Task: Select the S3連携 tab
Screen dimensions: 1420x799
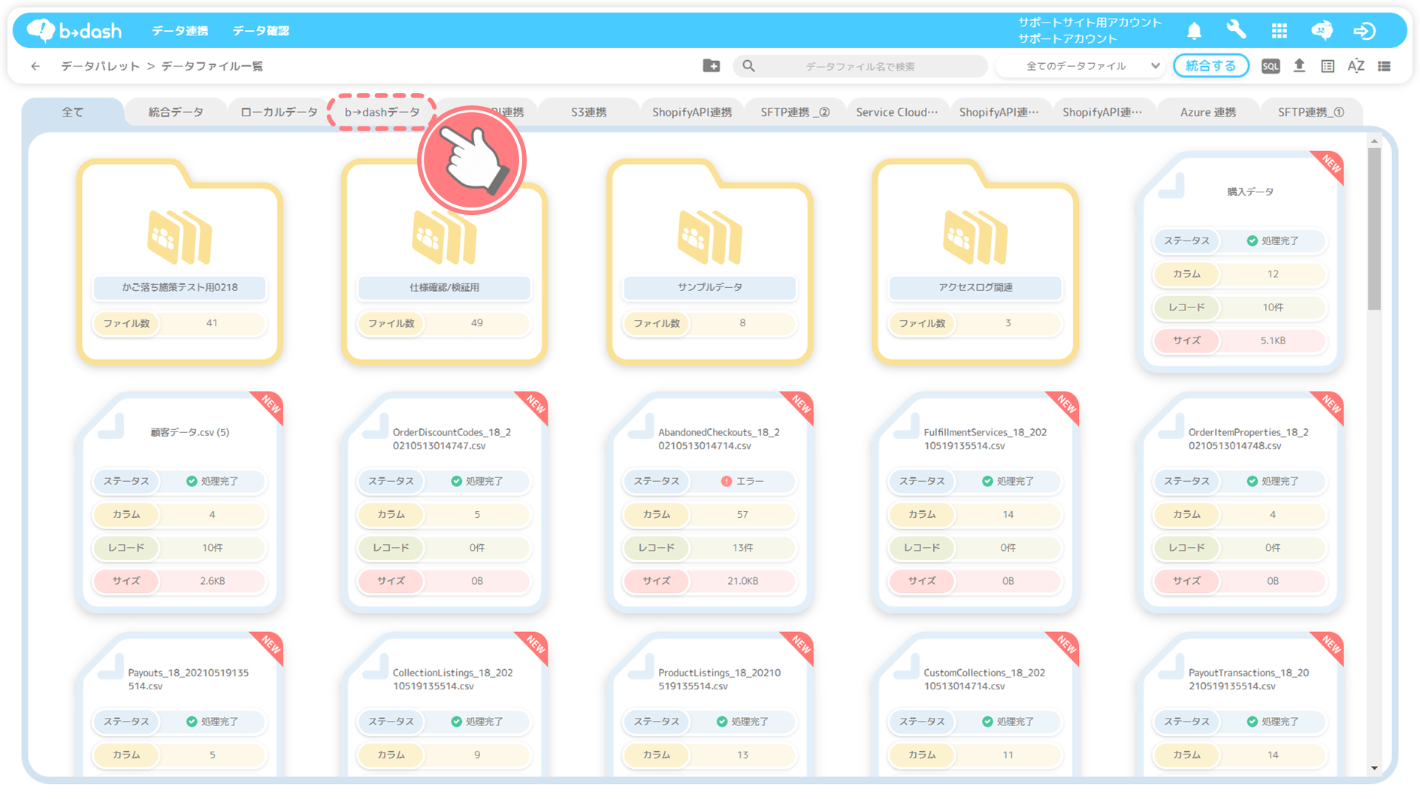Action: [589, 112]
